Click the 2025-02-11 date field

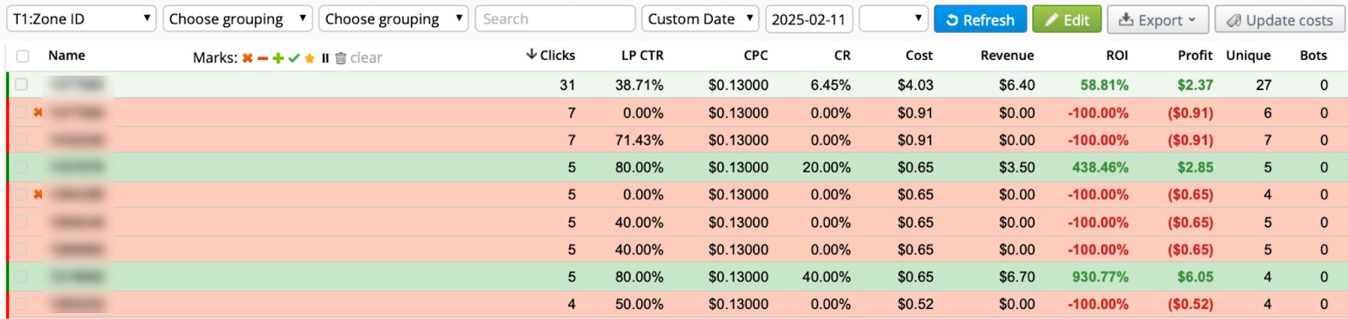[x=809, y=19]
